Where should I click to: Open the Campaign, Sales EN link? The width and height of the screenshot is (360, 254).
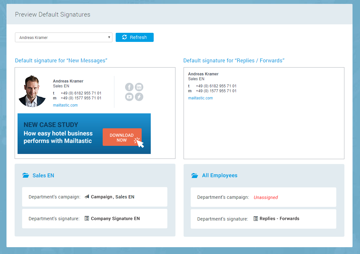click(x=112, y=197)
